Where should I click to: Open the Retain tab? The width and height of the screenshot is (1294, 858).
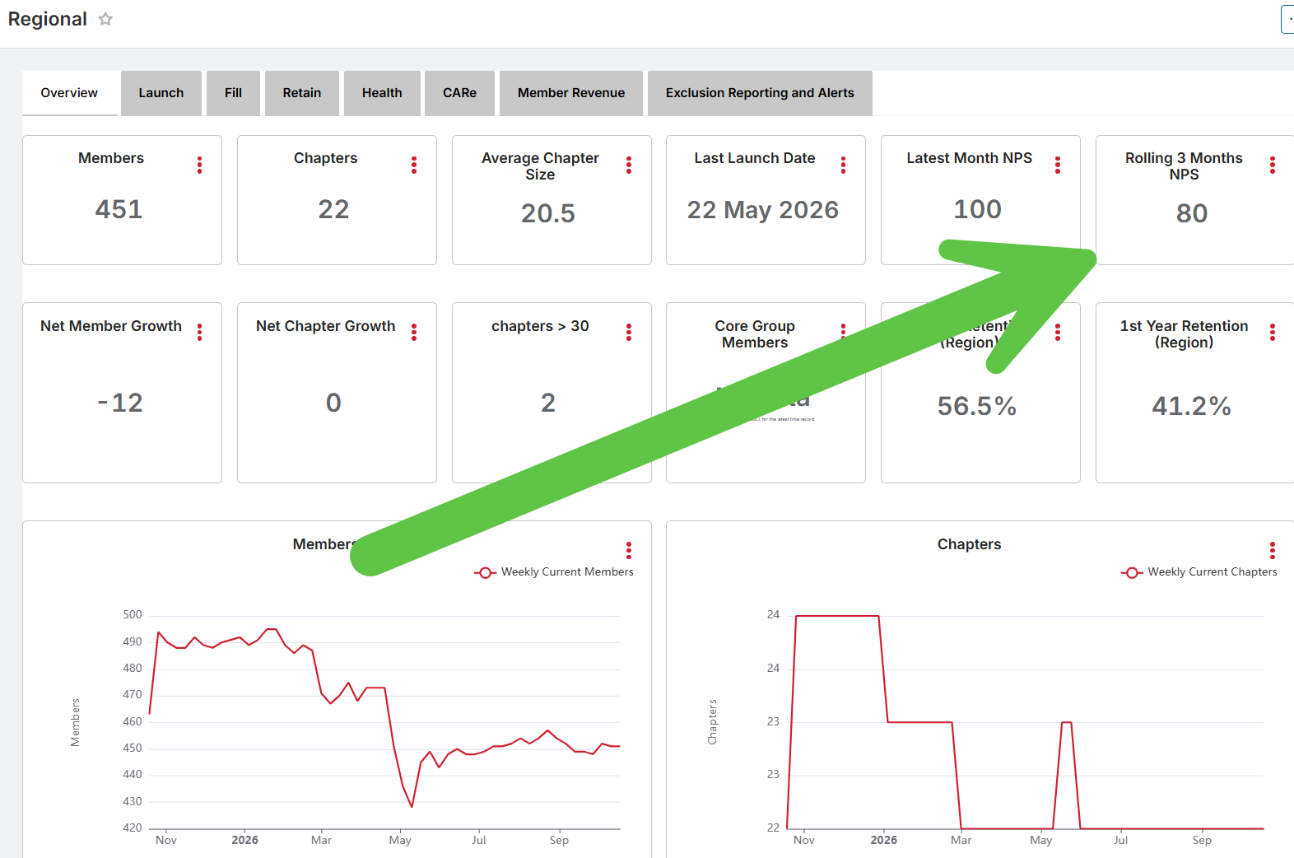[x=302, y=93]
